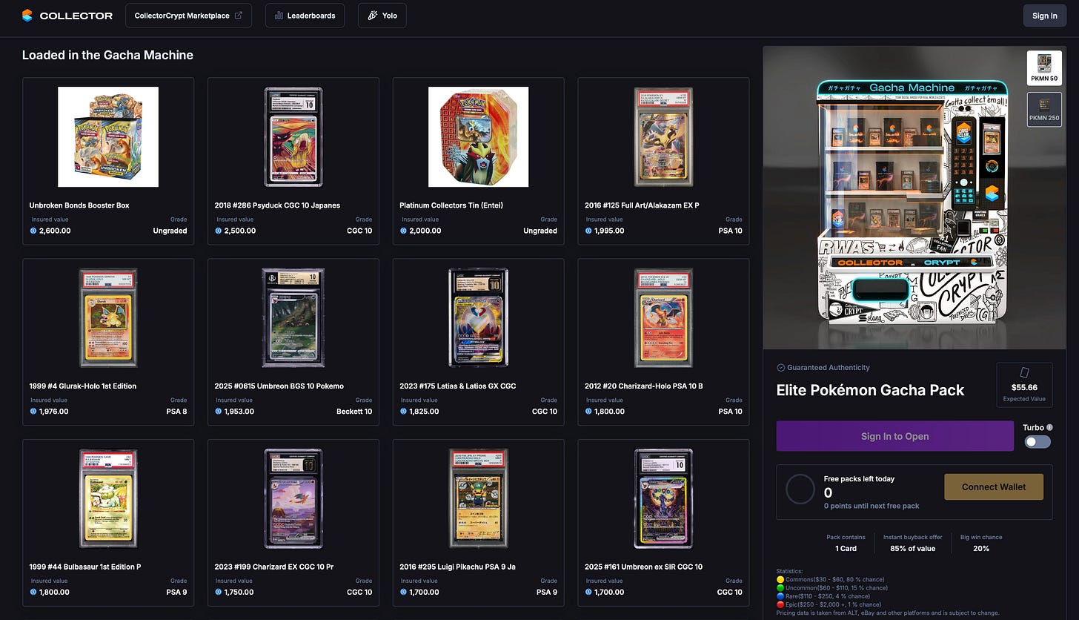1079x620 pixels.
Task: Click the party popper icon on Yolo
Action: [372, 16]
